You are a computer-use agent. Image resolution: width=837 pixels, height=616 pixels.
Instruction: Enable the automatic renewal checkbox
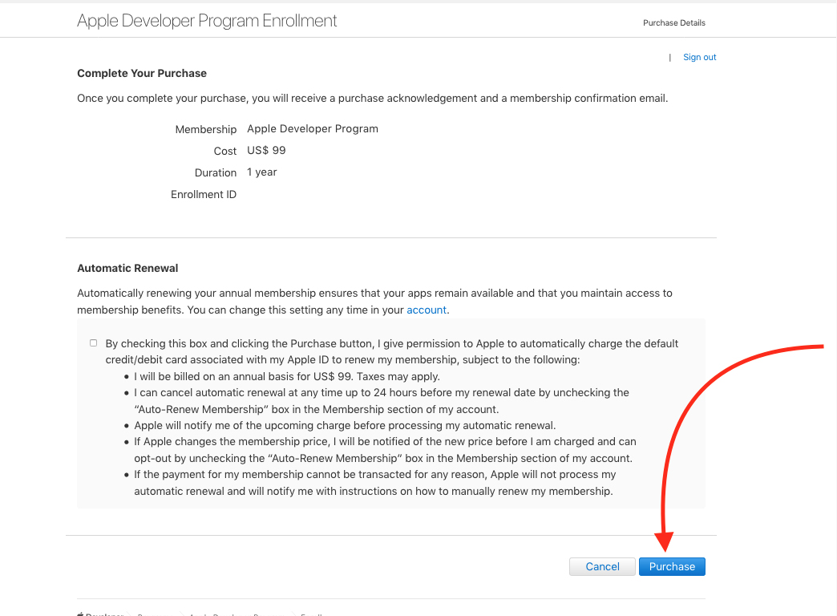pos(94,343)
